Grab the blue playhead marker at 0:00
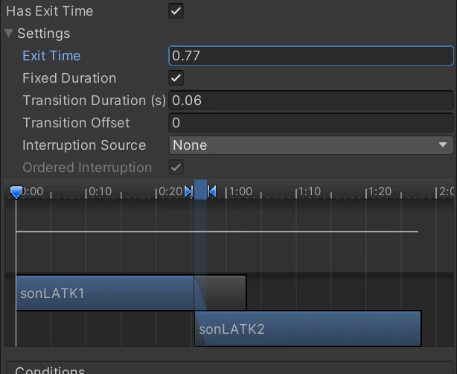 click(x=16, y=192)
